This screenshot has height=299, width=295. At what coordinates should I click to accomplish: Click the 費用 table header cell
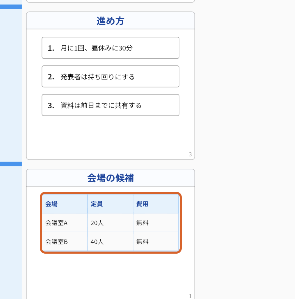click(x=156, y=204)
